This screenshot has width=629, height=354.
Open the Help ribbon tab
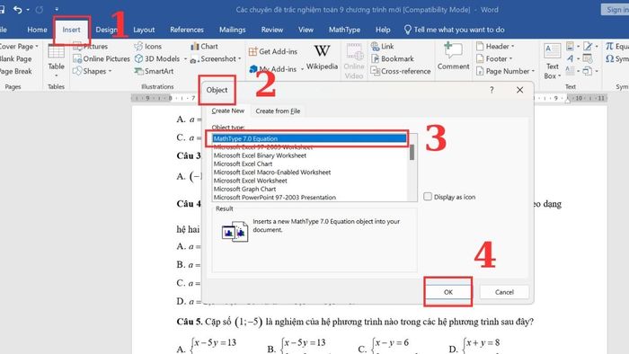(383, 30)
